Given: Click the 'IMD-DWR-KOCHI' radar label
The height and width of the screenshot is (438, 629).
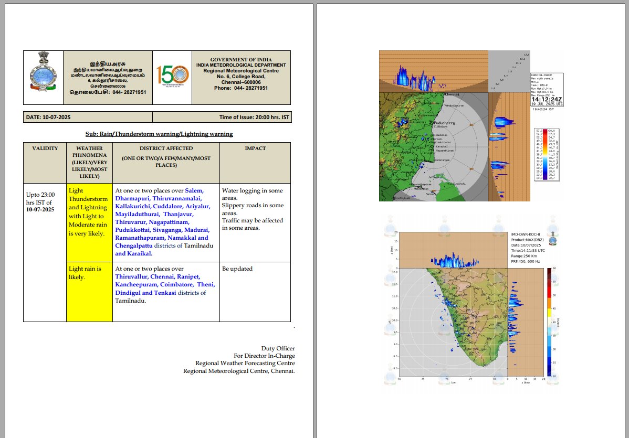Looking at the screenshot, I should pos(526,234).
